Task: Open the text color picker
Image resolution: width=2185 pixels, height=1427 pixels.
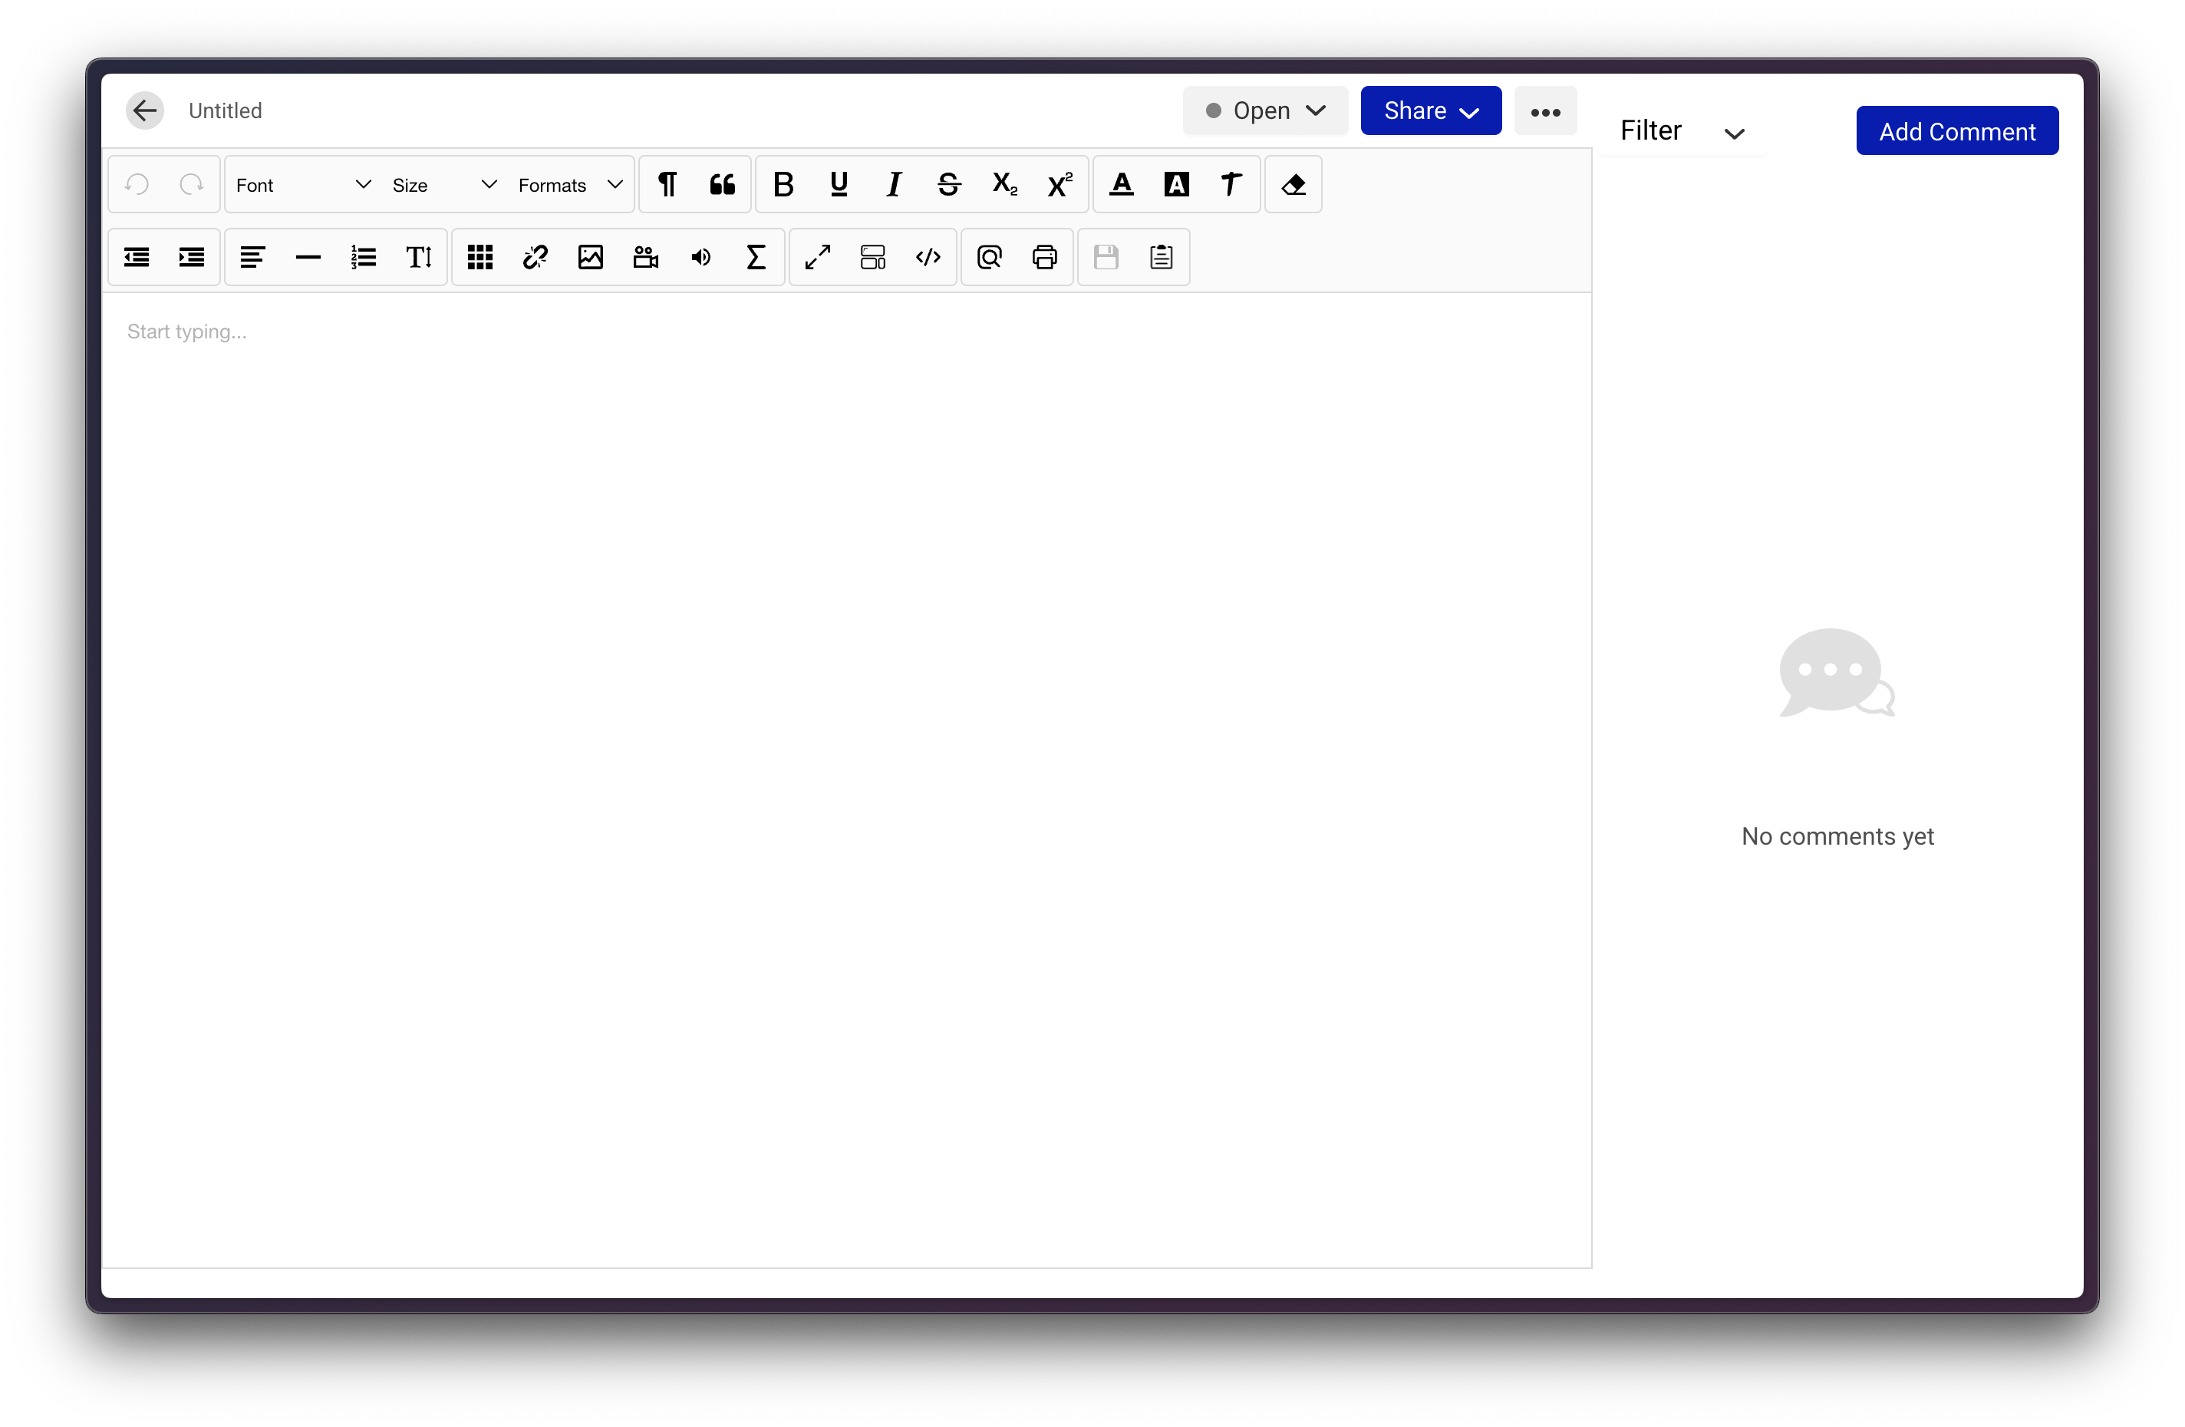Action: coord(1121,185)
